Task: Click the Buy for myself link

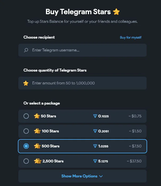Action: click(x=131, y=38)
